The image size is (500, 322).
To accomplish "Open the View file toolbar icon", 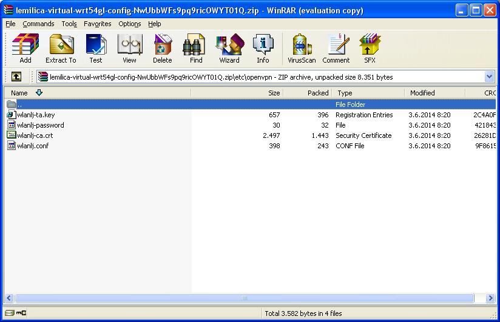I will [129, 49].
